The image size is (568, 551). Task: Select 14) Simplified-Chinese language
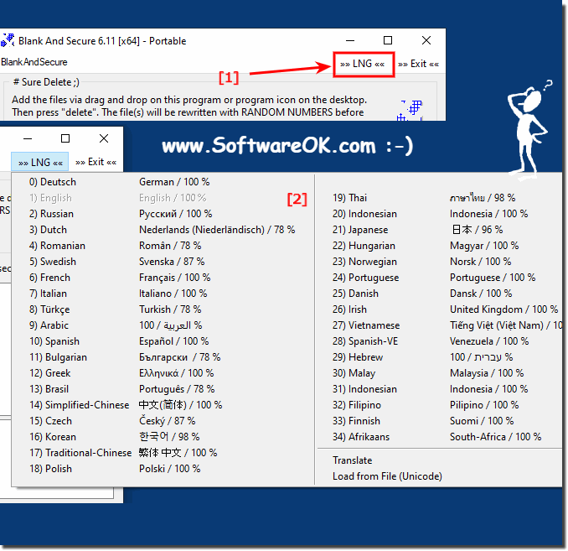coord(163,405)
